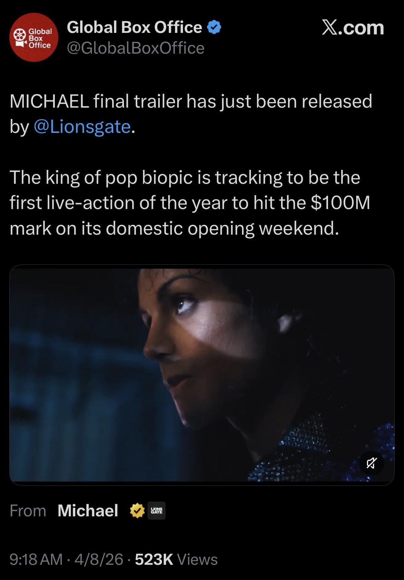Click the From label under the video
This screenshot has height=580, width=404.
coord(28,510)
